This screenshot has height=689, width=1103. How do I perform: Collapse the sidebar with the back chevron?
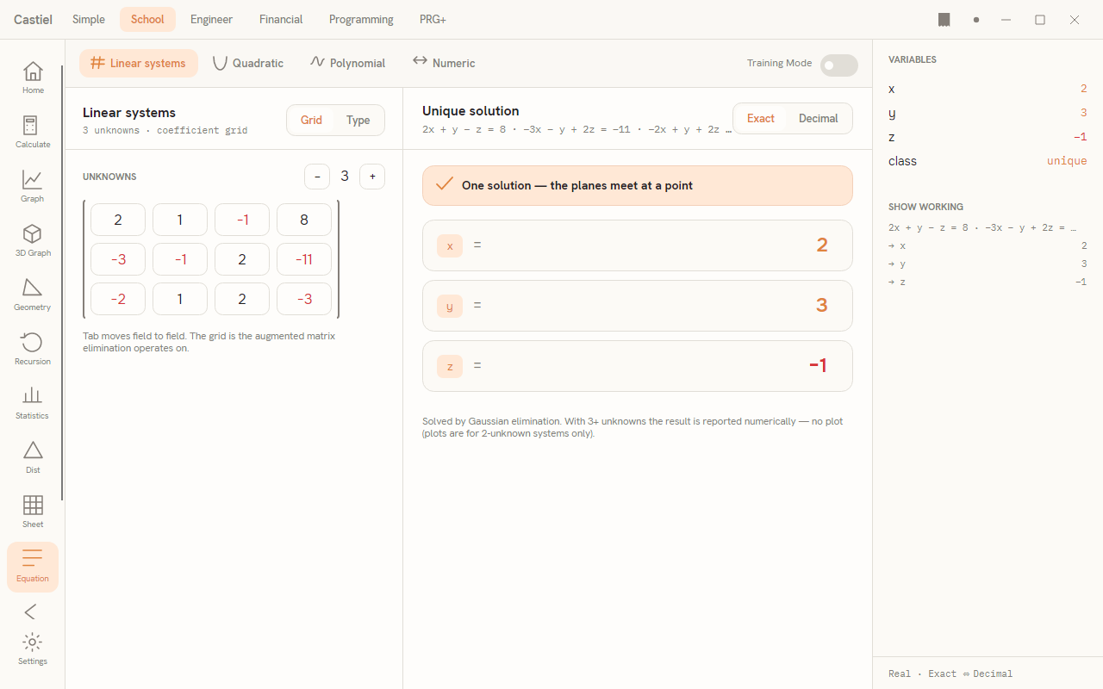click(31, 611)
